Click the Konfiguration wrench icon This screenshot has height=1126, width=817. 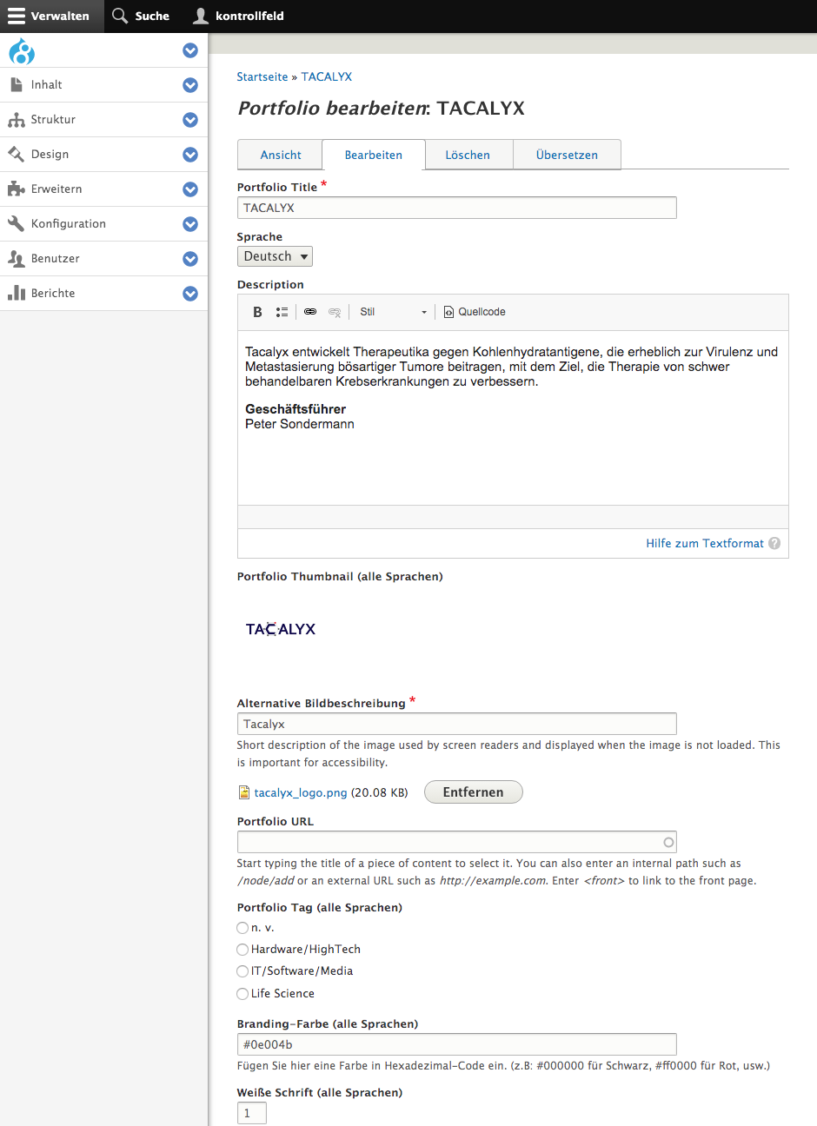pyautogui.click(x=16, y=223)
